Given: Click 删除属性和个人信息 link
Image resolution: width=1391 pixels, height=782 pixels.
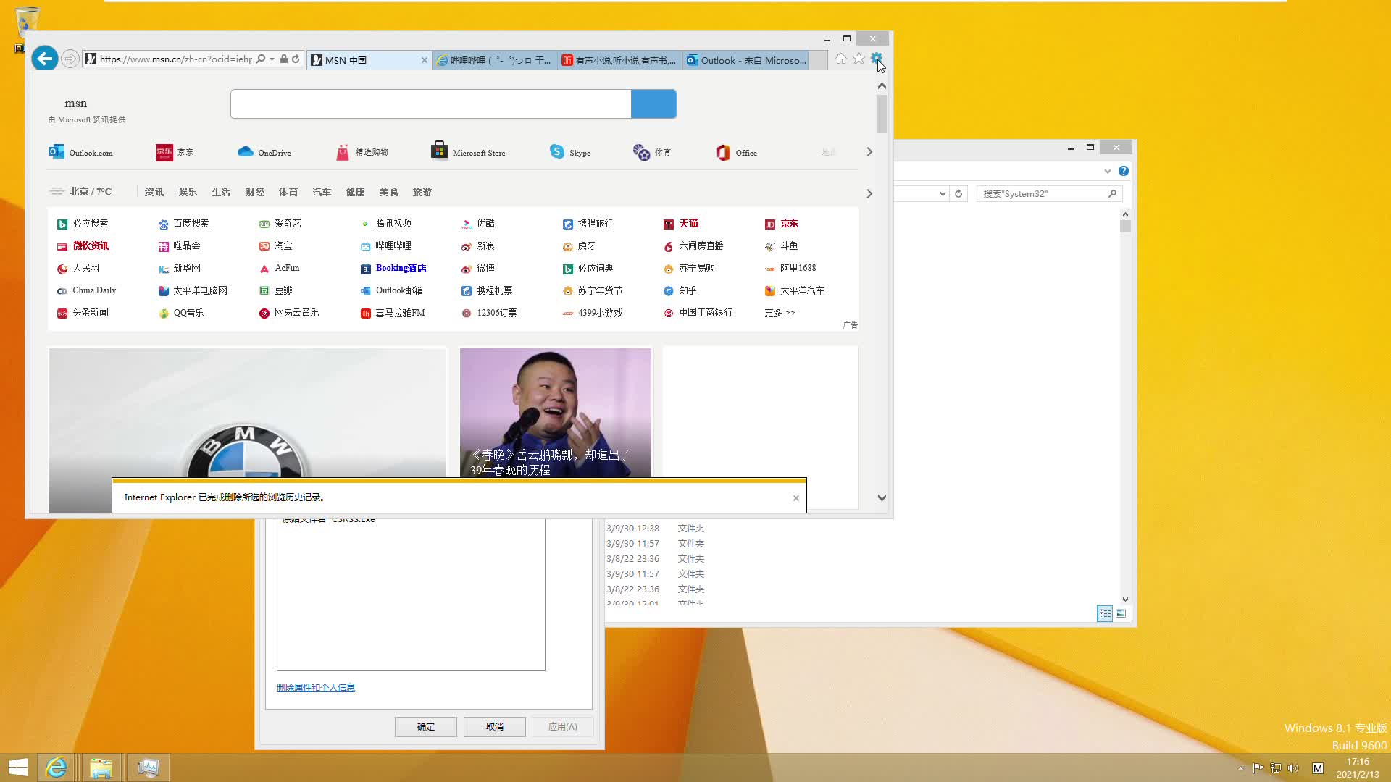Looking at the screenshot, I should click(x=315, y=688).
